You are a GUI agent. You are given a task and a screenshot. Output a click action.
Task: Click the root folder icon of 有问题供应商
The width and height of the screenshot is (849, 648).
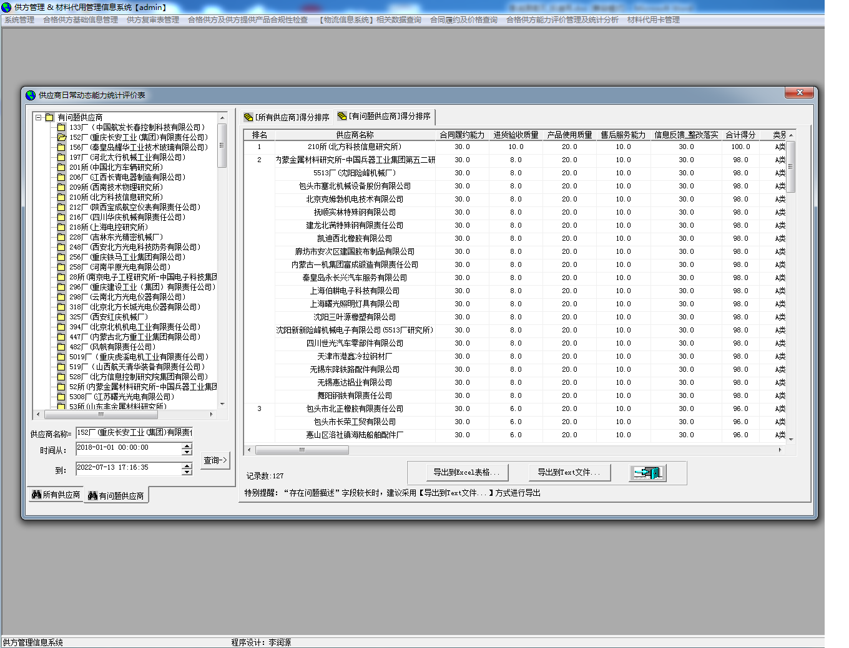coord(49,117)
